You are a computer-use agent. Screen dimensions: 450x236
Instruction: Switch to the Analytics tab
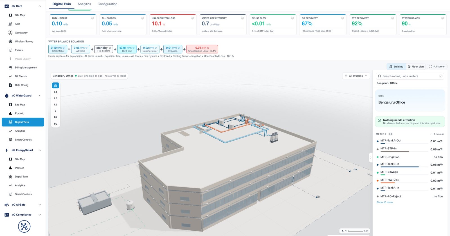84,4
